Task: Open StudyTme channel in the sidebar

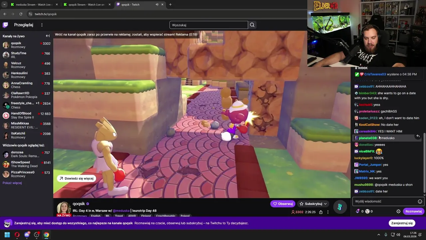Action: click(27, 55)
